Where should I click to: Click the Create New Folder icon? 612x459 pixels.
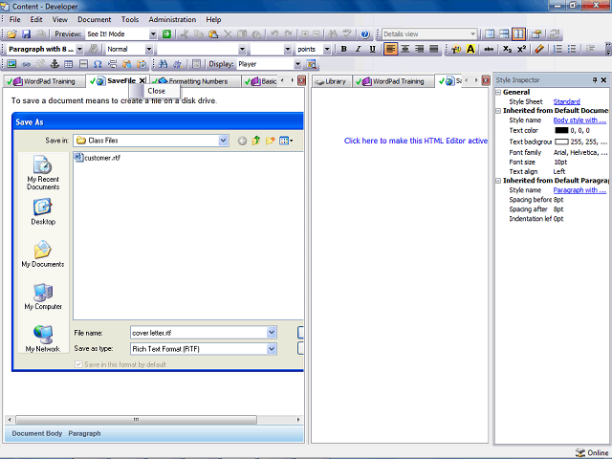(x=270, y=141)
